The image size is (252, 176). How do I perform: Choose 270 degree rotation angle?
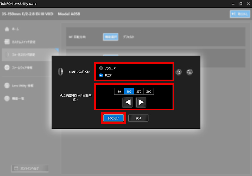pyautogui.click(x=139, y=91)
